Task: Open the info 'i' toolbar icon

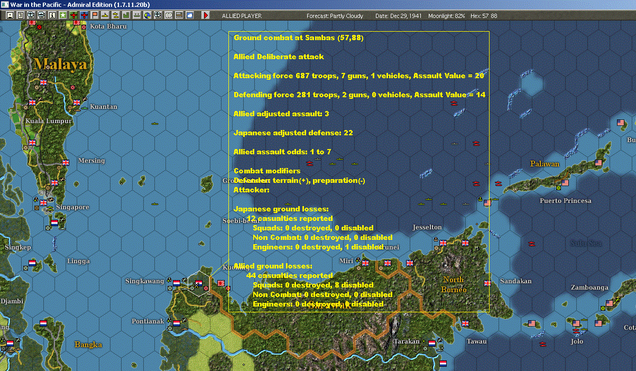Action: pyautogui.click(x=52, y=16)
